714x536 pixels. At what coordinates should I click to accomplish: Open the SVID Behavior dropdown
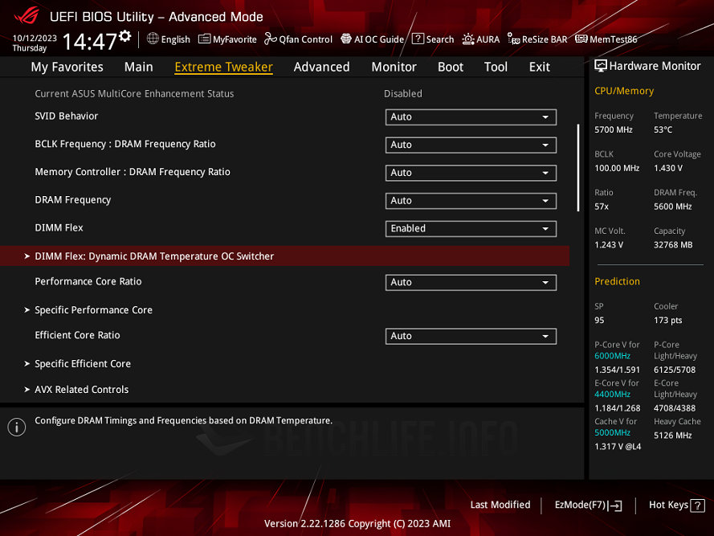[471, 117]
